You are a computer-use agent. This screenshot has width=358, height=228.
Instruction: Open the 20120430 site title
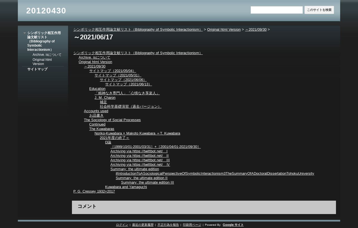46,11
